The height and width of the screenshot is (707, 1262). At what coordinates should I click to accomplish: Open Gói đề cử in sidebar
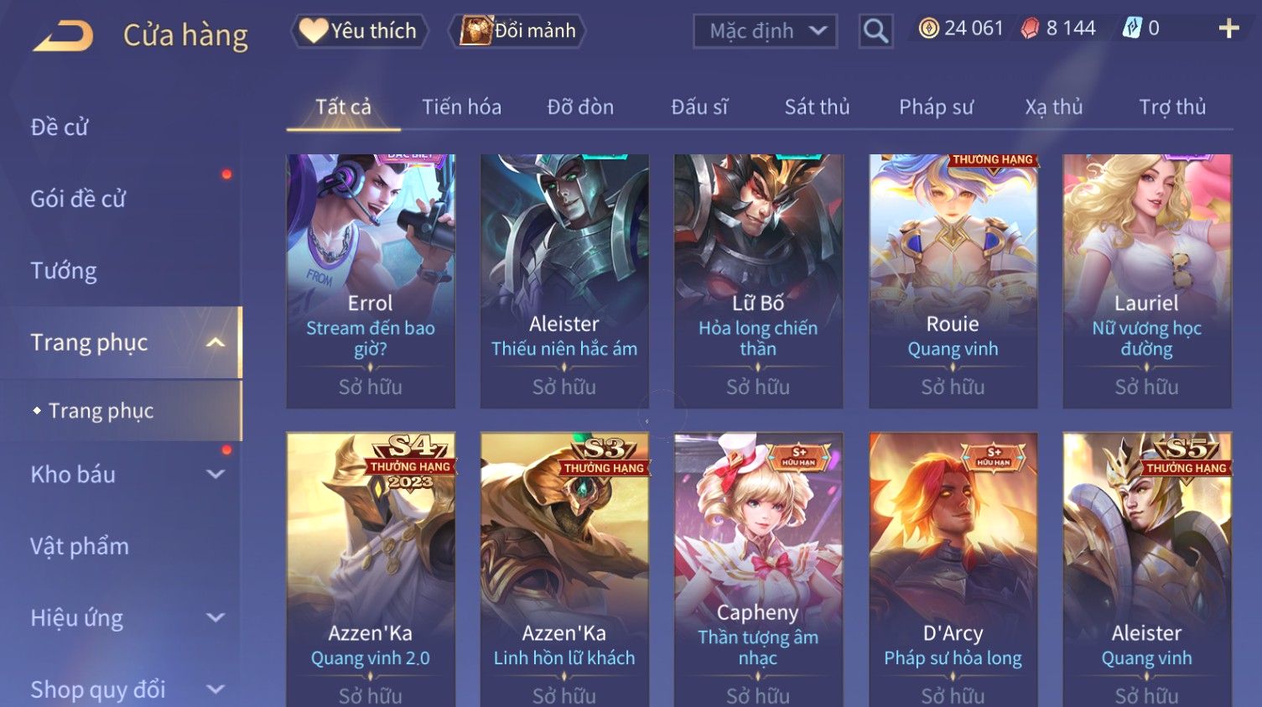[78, 199]
